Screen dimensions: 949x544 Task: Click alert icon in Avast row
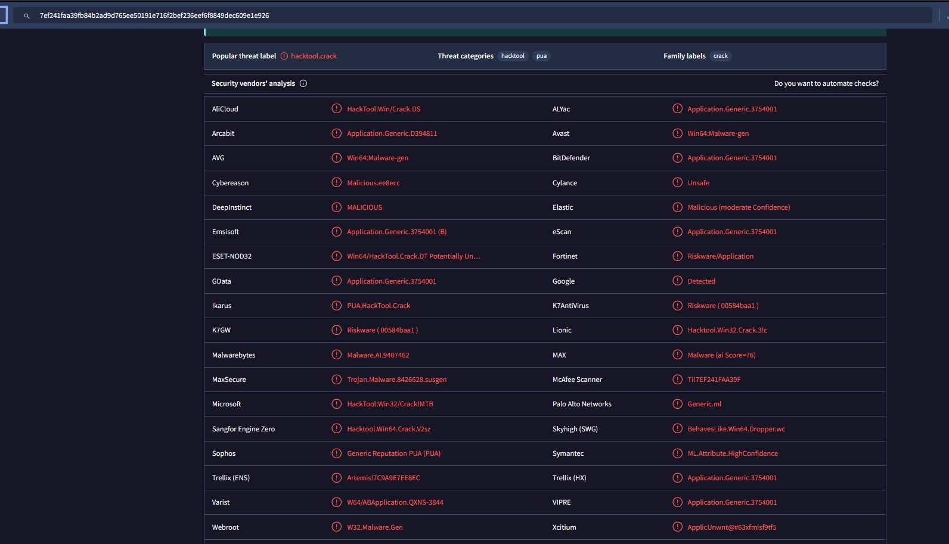677,133
